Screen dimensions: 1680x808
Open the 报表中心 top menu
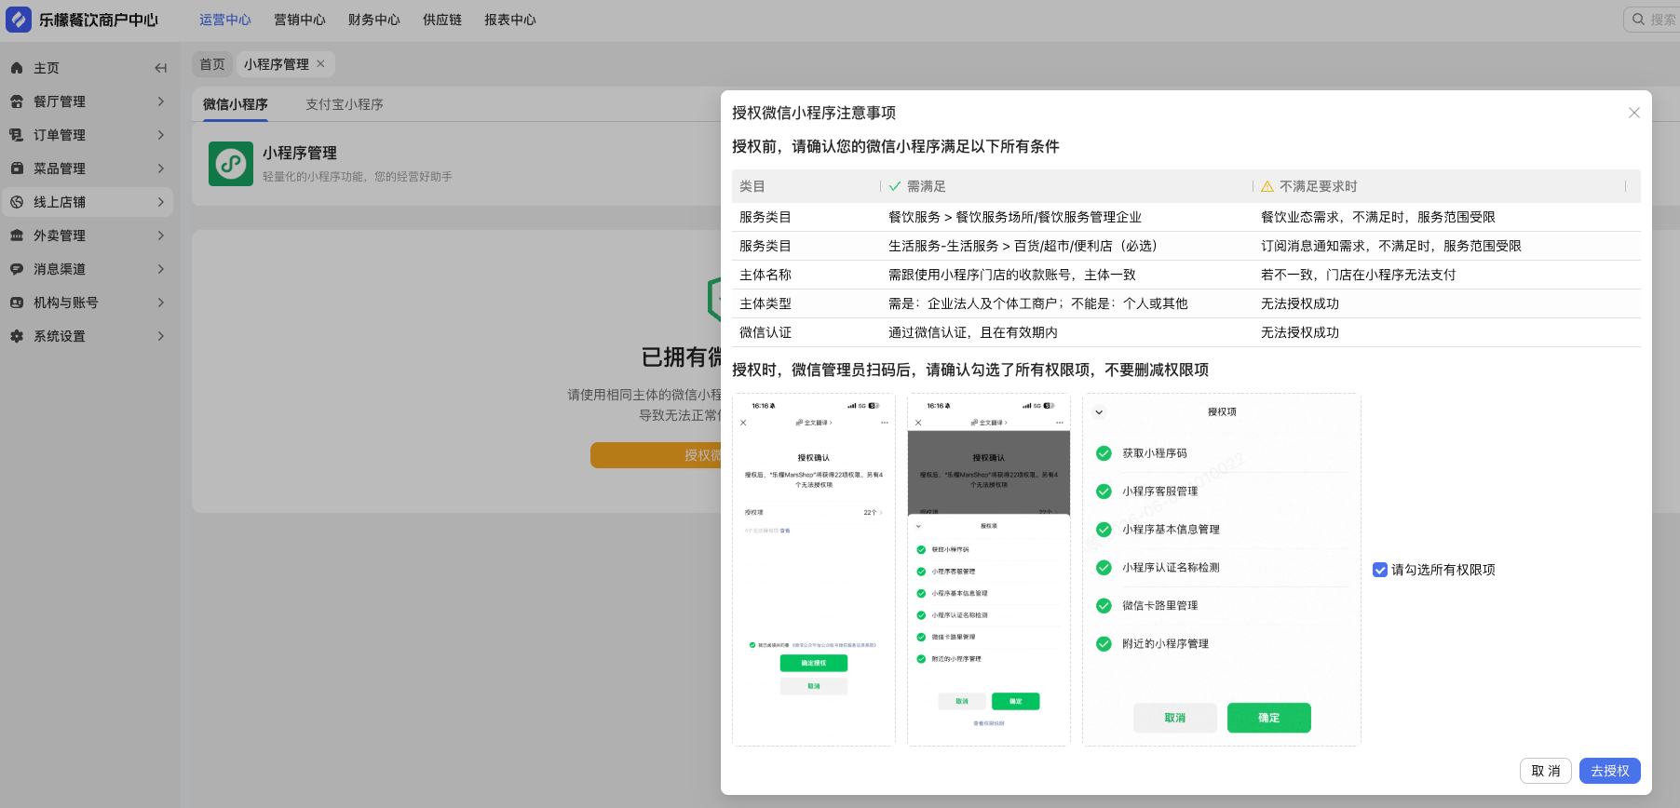(x=510, y=20)
